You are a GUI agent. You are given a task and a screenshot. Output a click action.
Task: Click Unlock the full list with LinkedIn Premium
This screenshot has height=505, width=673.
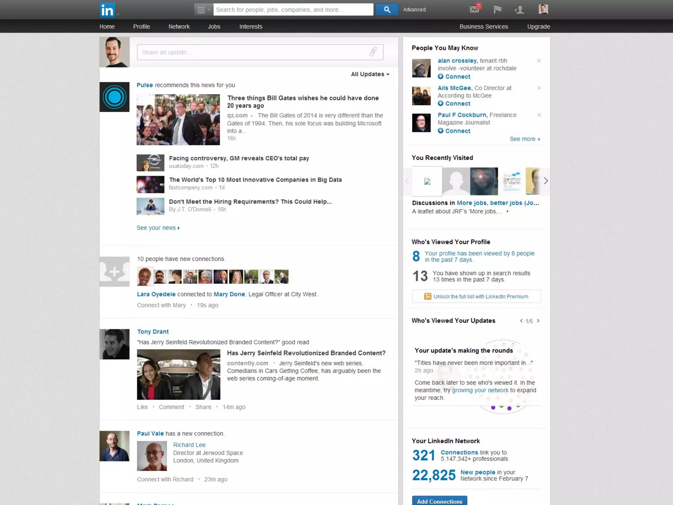476,297
